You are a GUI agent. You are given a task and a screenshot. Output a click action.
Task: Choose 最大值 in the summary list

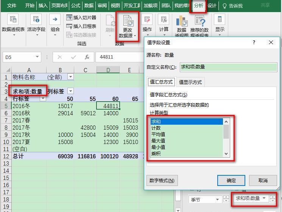[x=187, y=141]
